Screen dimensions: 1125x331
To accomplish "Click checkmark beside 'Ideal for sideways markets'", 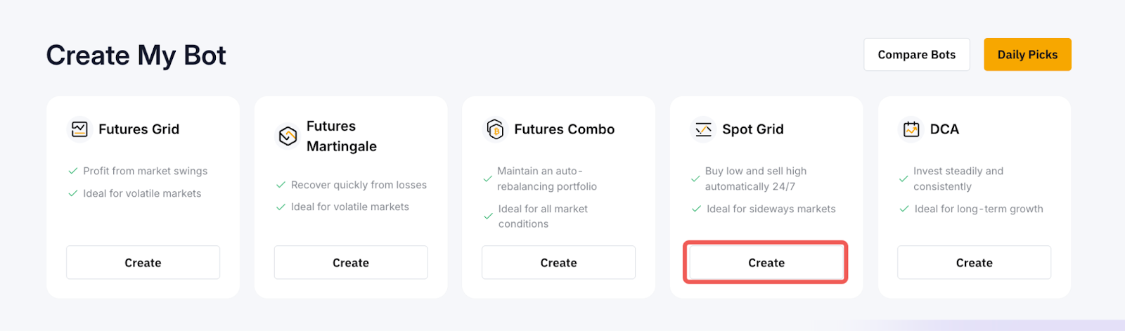I will click(x=696, y=209).
